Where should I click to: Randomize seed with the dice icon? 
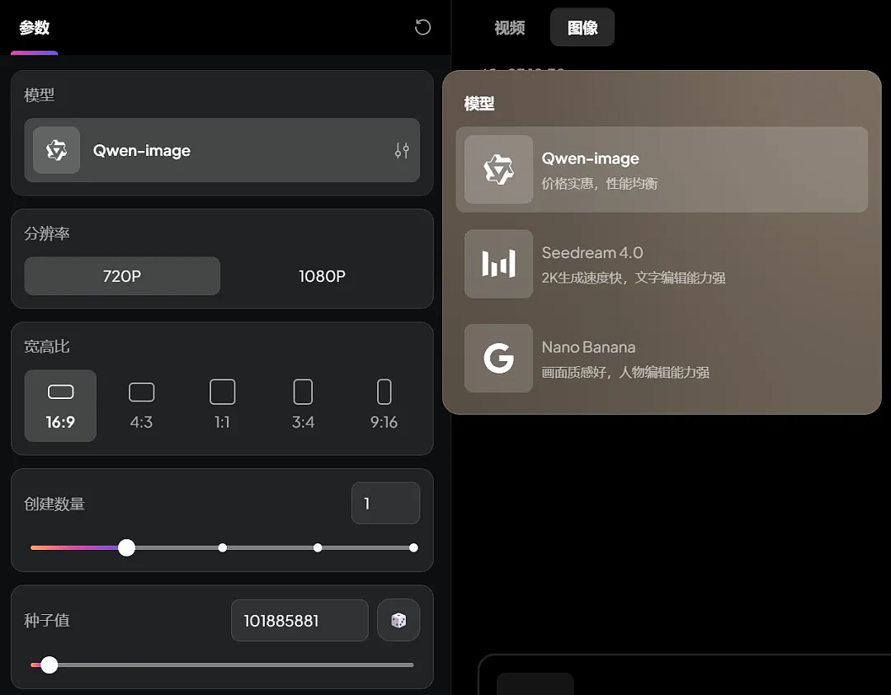click(398, 620)
